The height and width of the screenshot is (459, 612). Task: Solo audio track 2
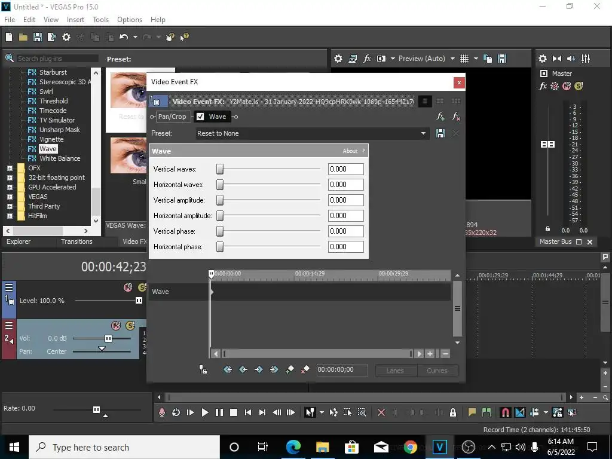tap(130, 326)
